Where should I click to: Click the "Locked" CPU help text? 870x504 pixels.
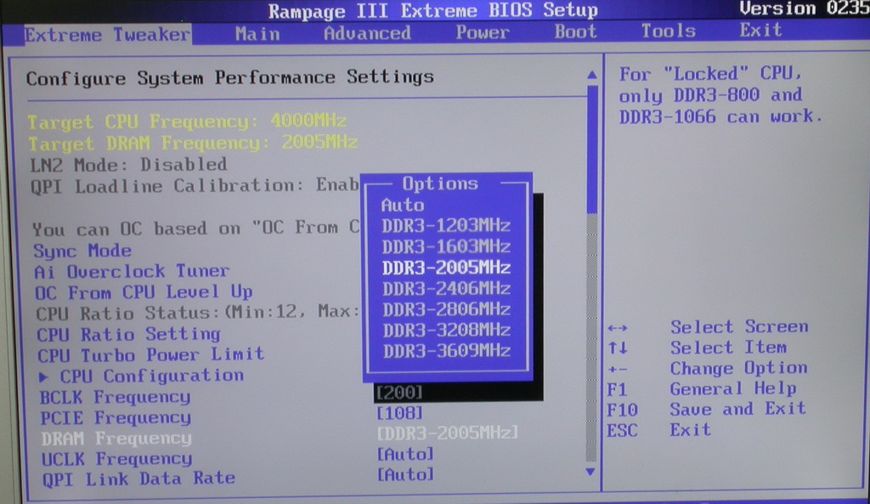click(720, 95)
